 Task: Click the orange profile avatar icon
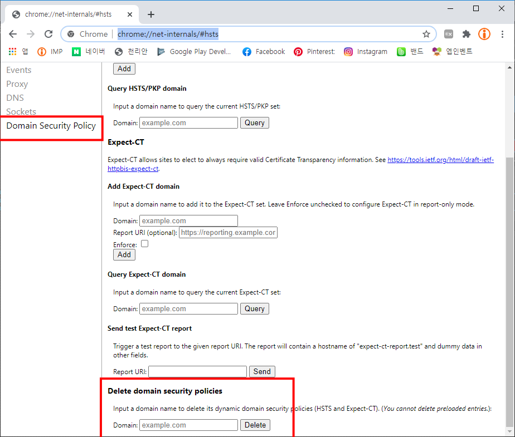click(x=484, y=34)
